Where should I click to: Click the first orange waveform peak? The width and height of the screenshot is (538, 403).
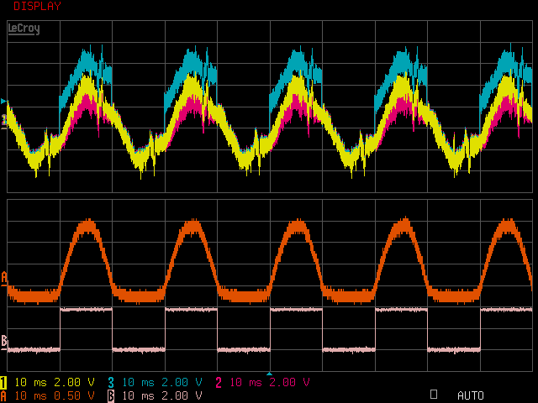coord(87,225)
